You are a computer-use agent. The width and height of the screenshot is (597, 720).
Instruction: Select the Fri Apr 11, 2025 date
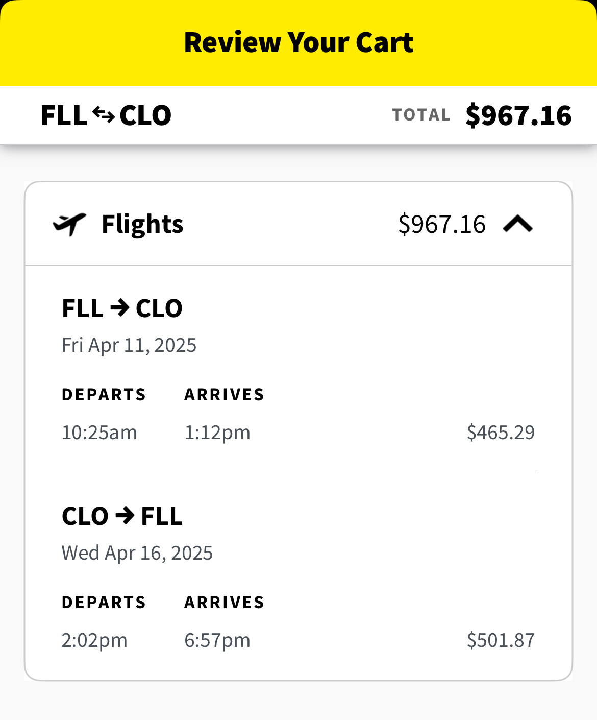click(129, 345)
